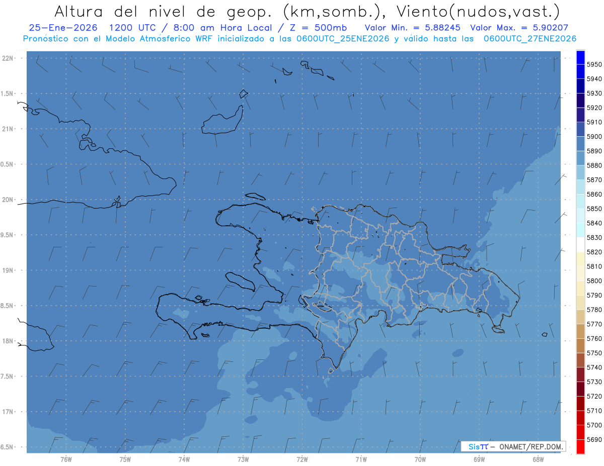Click the dark navy swatch between 5930 and 5920
Screen dimensions: 604x466
[580, 101]
